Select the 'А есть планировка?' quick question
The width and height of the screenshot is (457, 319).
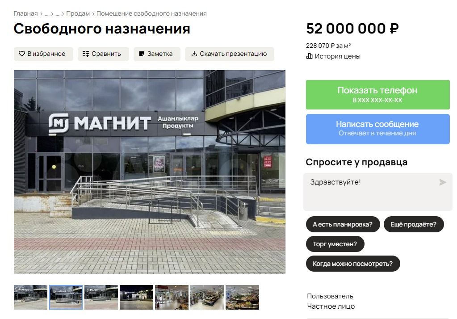(x=343, y=224)
